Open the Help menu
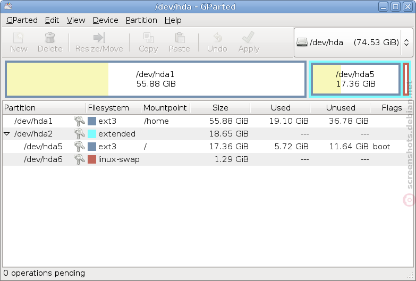 [173, 20]
